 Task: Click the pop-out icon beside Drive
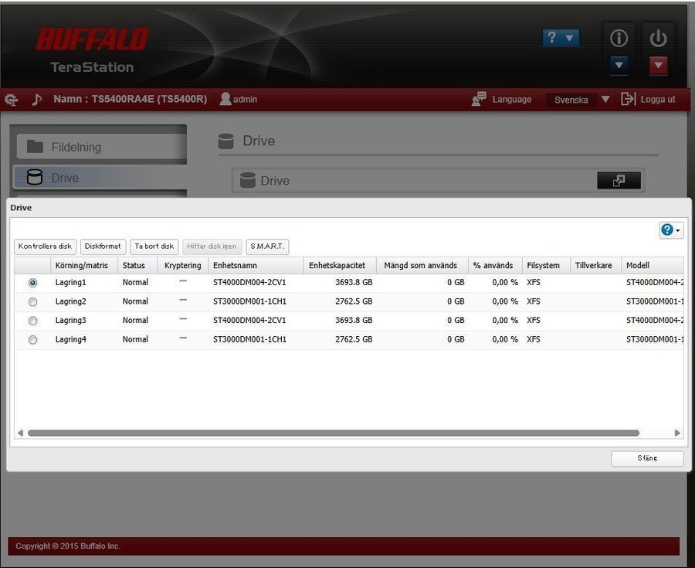pos(619,180)
